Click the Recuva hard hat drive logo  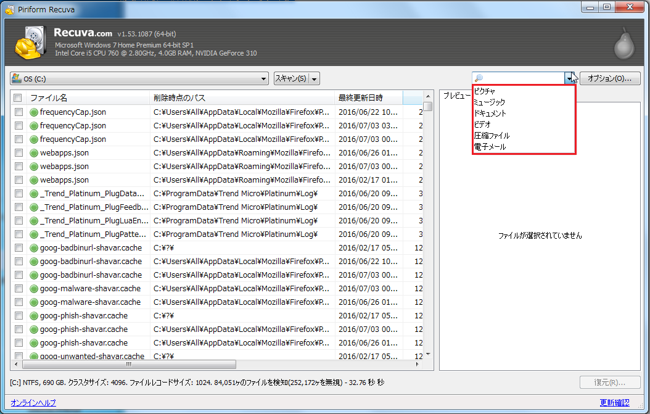coord(31,43)
